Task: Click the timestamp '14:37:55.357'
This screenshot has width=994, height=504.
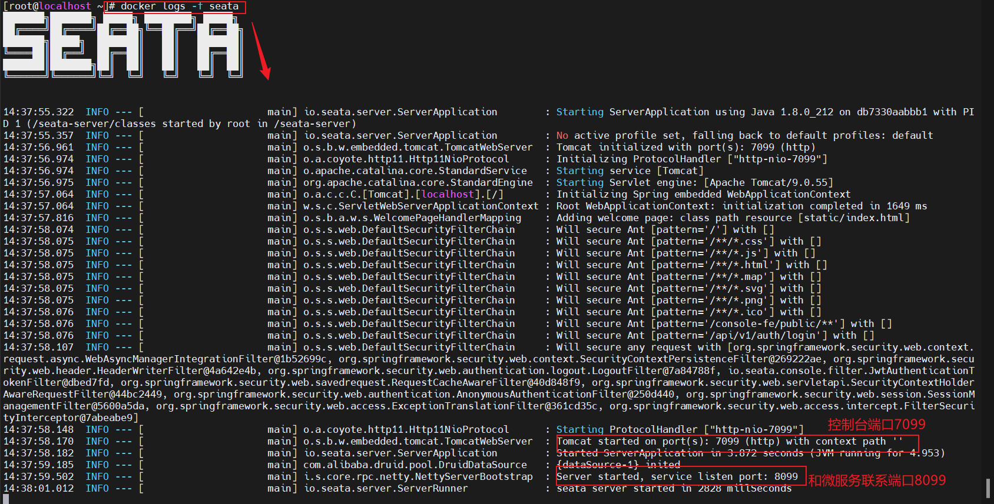Action: 39,135
